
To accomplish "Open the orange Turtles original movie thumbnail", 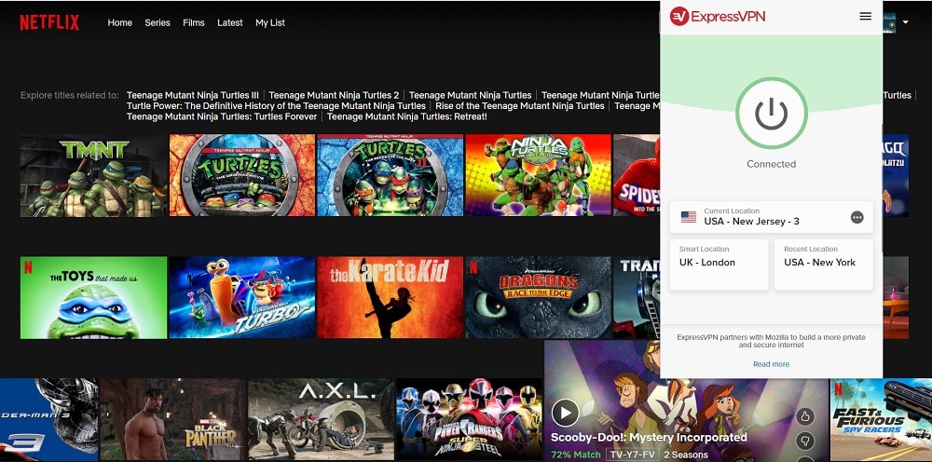I will coord(242,175).
